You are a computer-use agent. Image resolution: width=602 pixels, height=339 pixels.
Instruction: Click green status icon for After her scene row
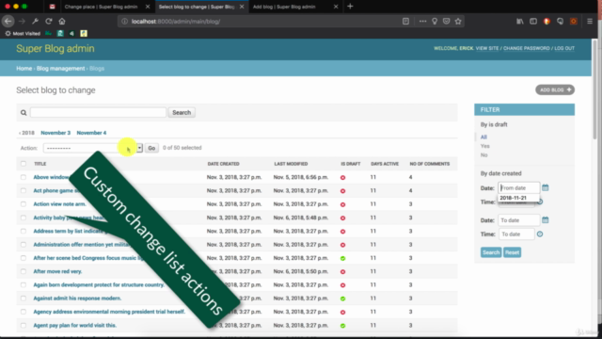point(342,258)
